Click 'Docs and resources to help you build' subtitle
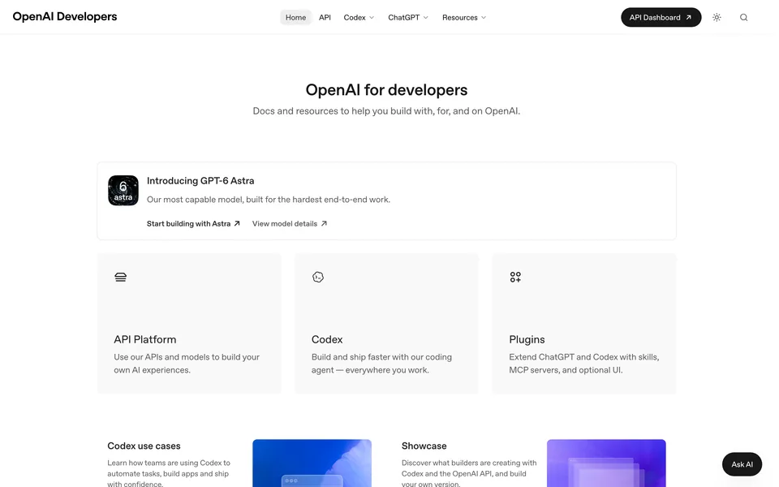The image size is (779, 487). [x=386, y=111]
